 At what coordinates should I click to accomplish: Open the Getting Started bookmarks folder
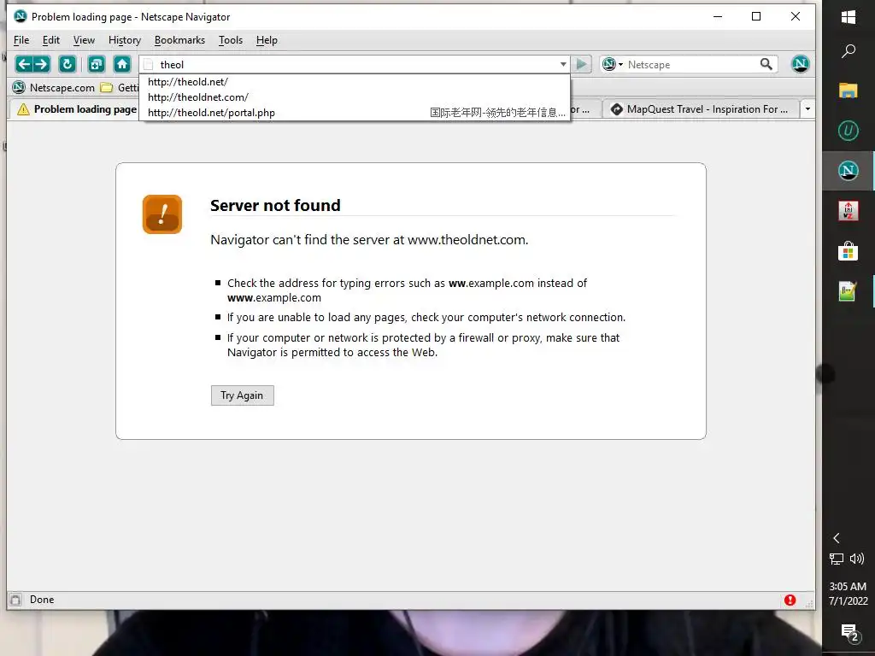point(120,88)
